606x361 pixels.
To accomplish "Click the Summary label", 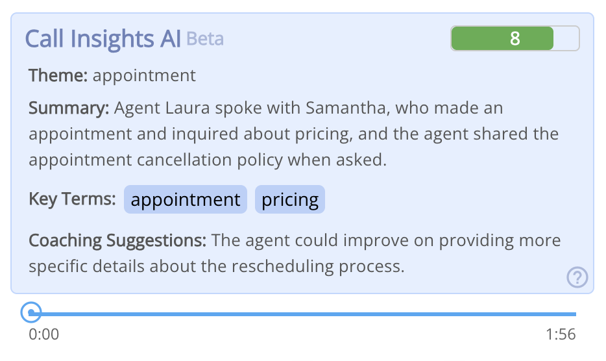I will pos(69,108).
